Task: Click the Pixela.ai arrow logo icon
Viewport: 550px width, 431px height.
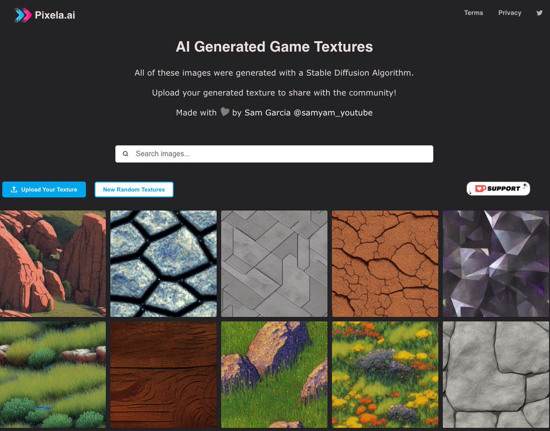Action: pyautogui.click(x=23, y=15)
